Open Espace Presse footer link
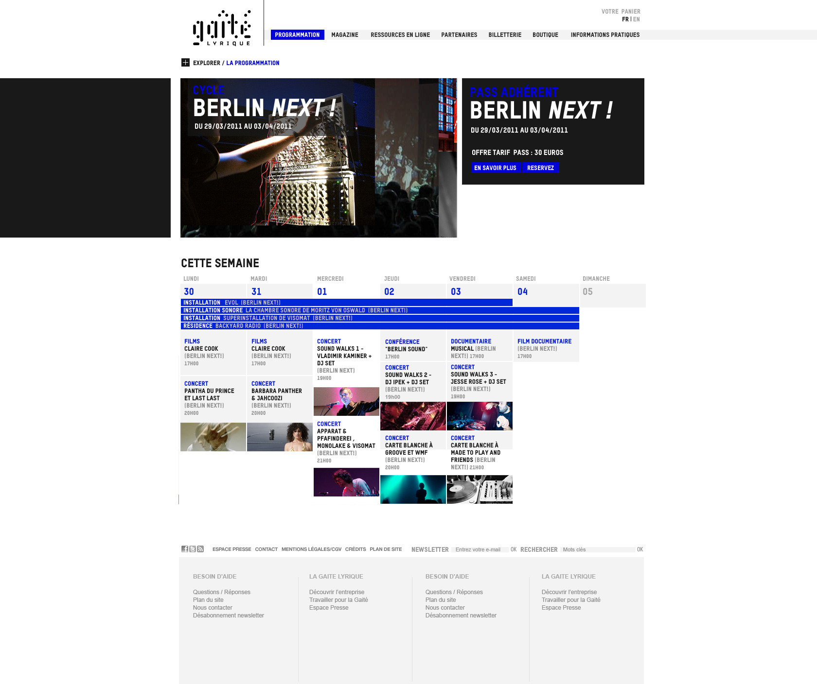The height and width of the screenshot is (684, 817). (231, 549)
